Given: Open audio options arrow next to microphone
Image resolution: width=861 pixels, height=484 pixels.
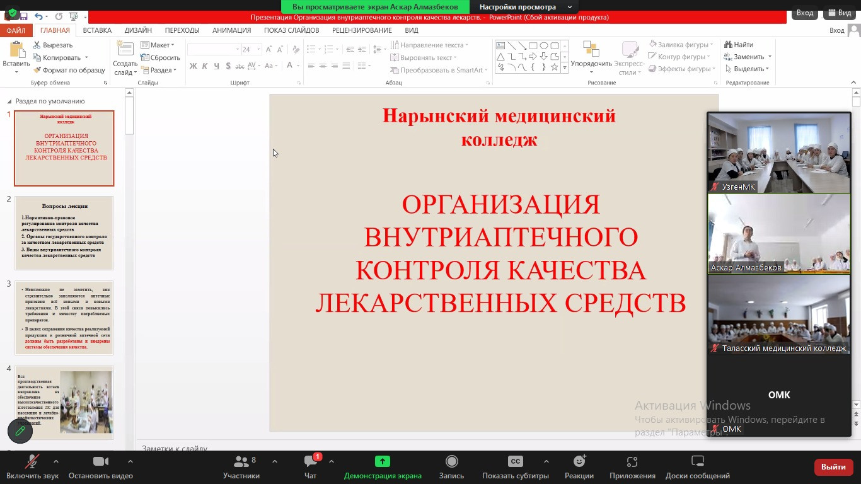Looking at the screenshot, I should coord(56,461).
